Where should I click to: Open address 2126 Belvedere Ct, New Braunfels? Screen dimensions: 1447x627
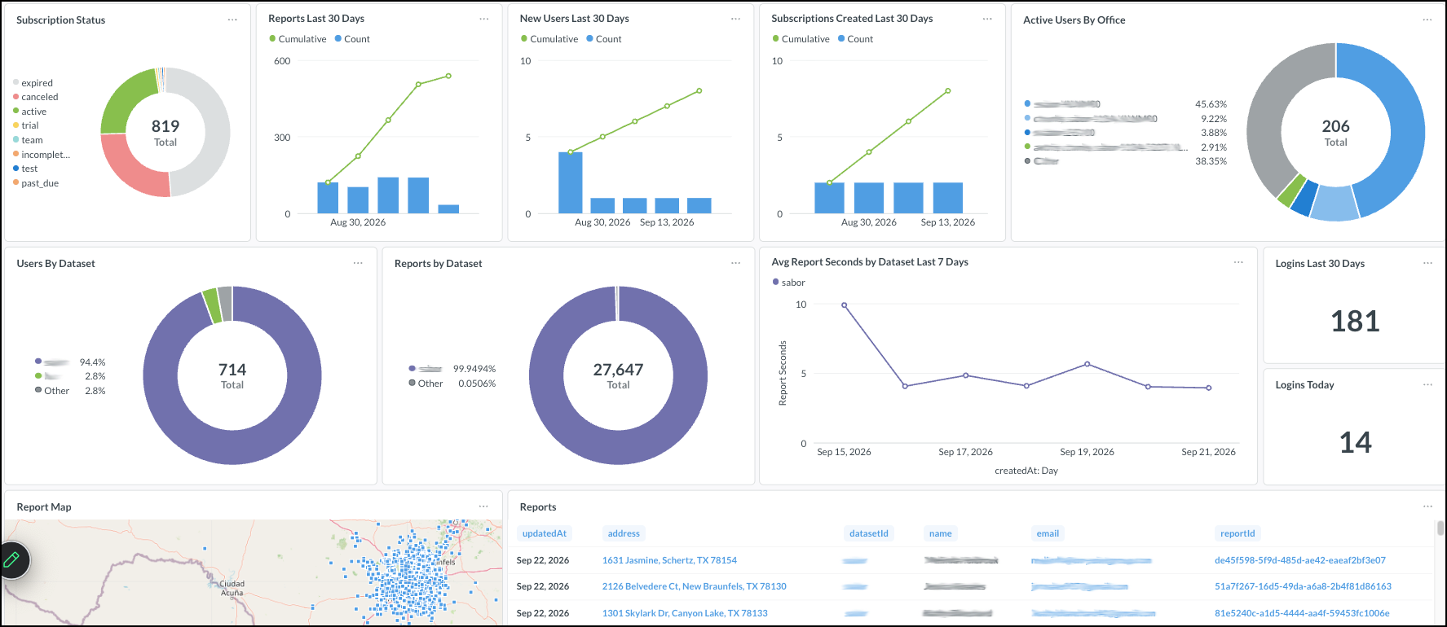pos(695,586)
